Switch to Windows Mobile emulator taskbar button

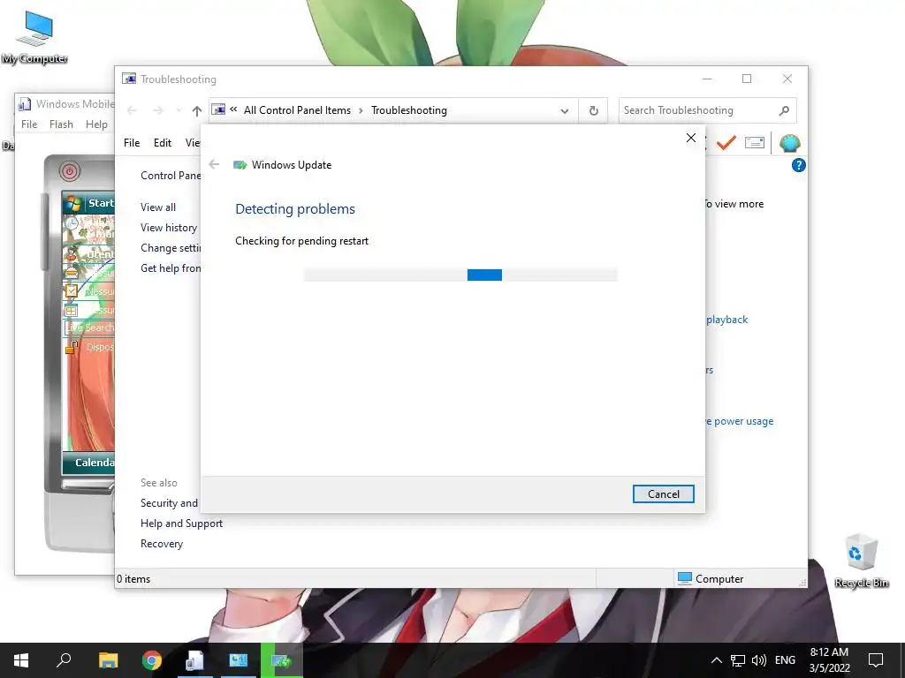tap(194, 660)
